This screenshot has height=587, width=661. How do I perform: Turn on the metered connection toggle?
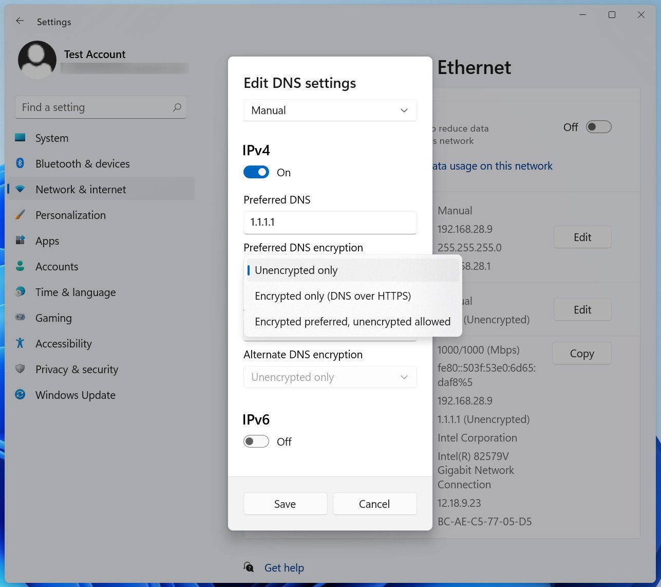point(598,127)
